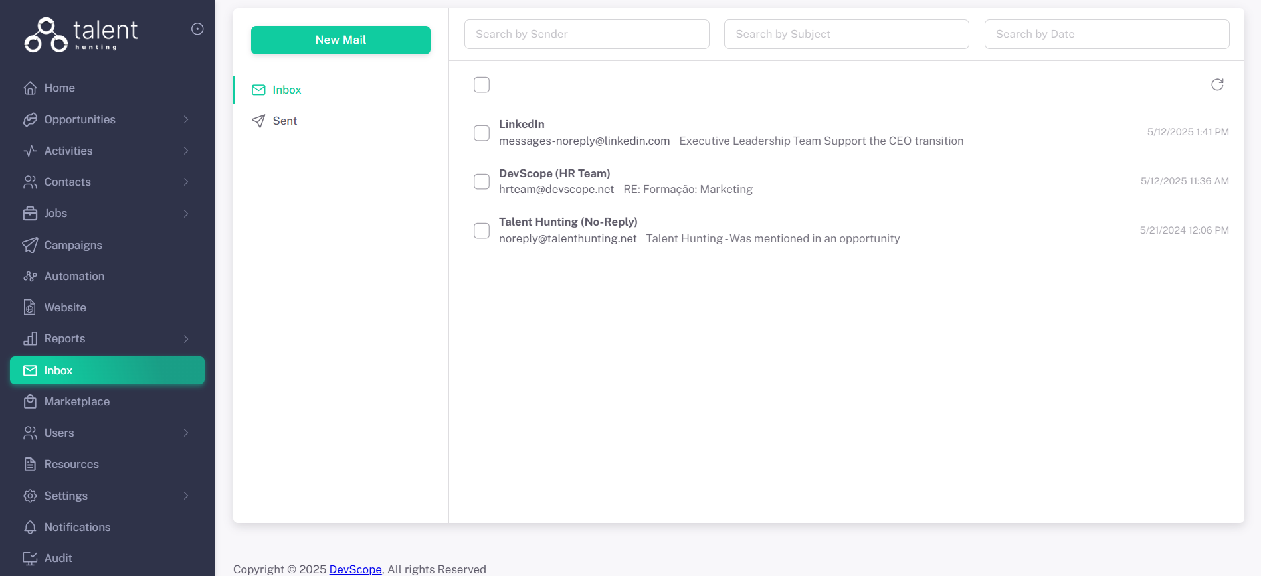
Task: Expand the Jobs menu chevron
Action: 186,214
